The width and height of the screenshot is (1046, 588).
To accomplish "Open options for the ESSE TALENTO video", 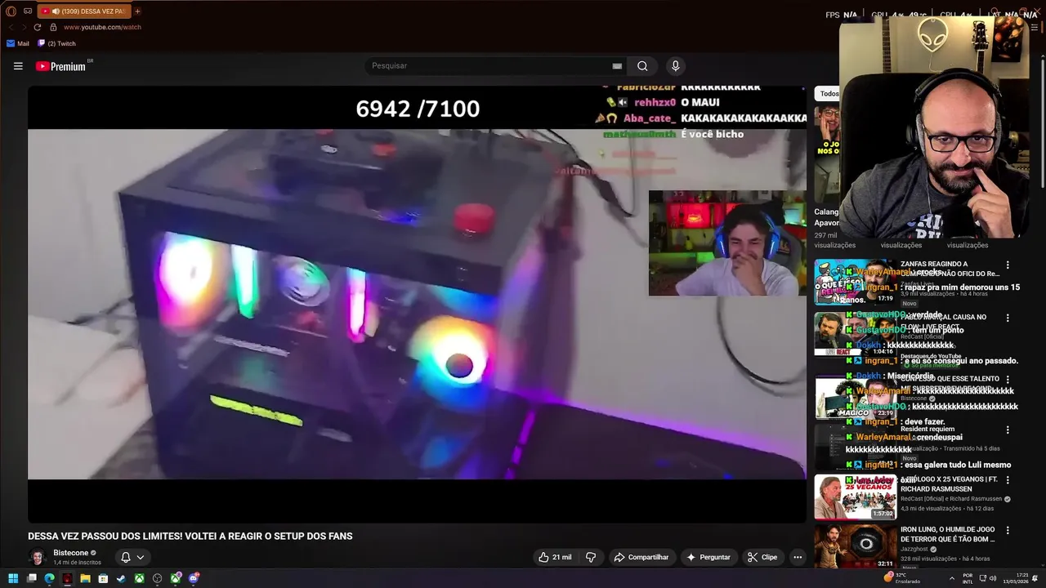I will click(1008, 380).
